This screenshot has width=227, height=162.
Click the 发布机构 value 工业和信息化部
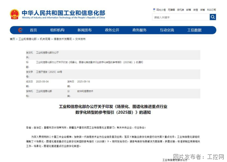[x=44, y=91]
